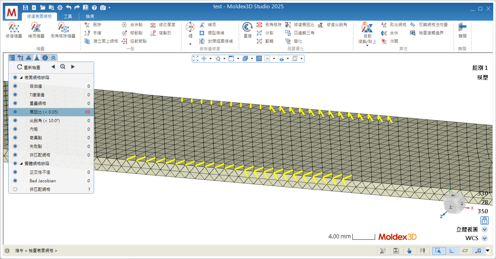Toggle radio for Bad Jacobian
The width and height of the screenshot is (496, 259).
click(x=15, y=181)
